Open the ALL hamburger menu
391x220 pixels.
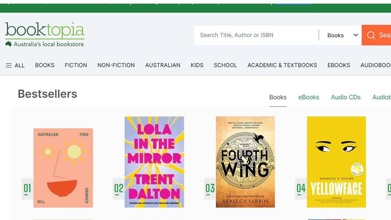coord(15,65)
